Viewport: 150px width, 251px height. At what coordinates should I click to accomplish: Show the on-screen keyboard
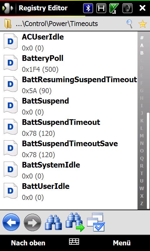coord(74,242)
